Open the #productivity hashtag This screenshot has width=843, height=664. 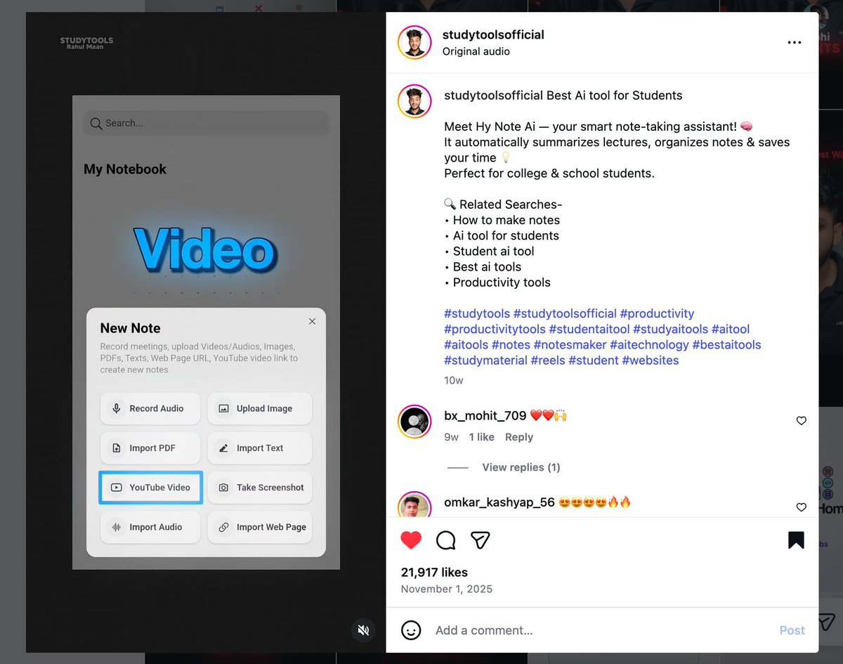pos(657,313)
